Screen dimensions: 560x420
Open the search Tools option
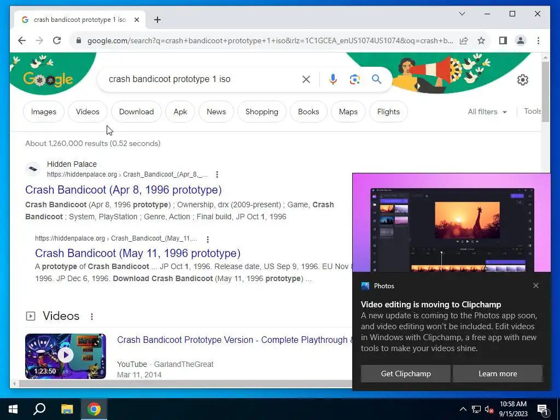533,111
